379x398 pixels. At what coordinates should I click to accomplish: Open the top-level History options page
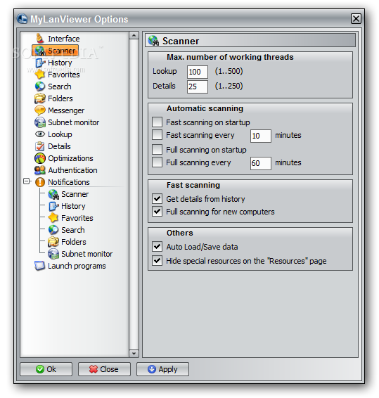point(60,63)
